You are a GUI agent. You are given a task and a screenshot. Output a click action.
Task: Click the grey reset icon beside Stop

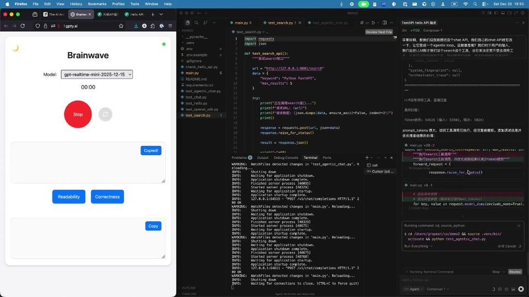point(105,114)
